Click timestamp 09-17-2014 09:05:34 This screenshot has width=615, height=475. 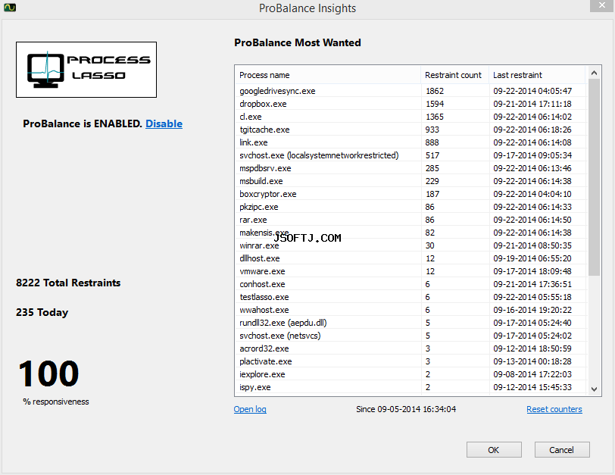(532, 155)
